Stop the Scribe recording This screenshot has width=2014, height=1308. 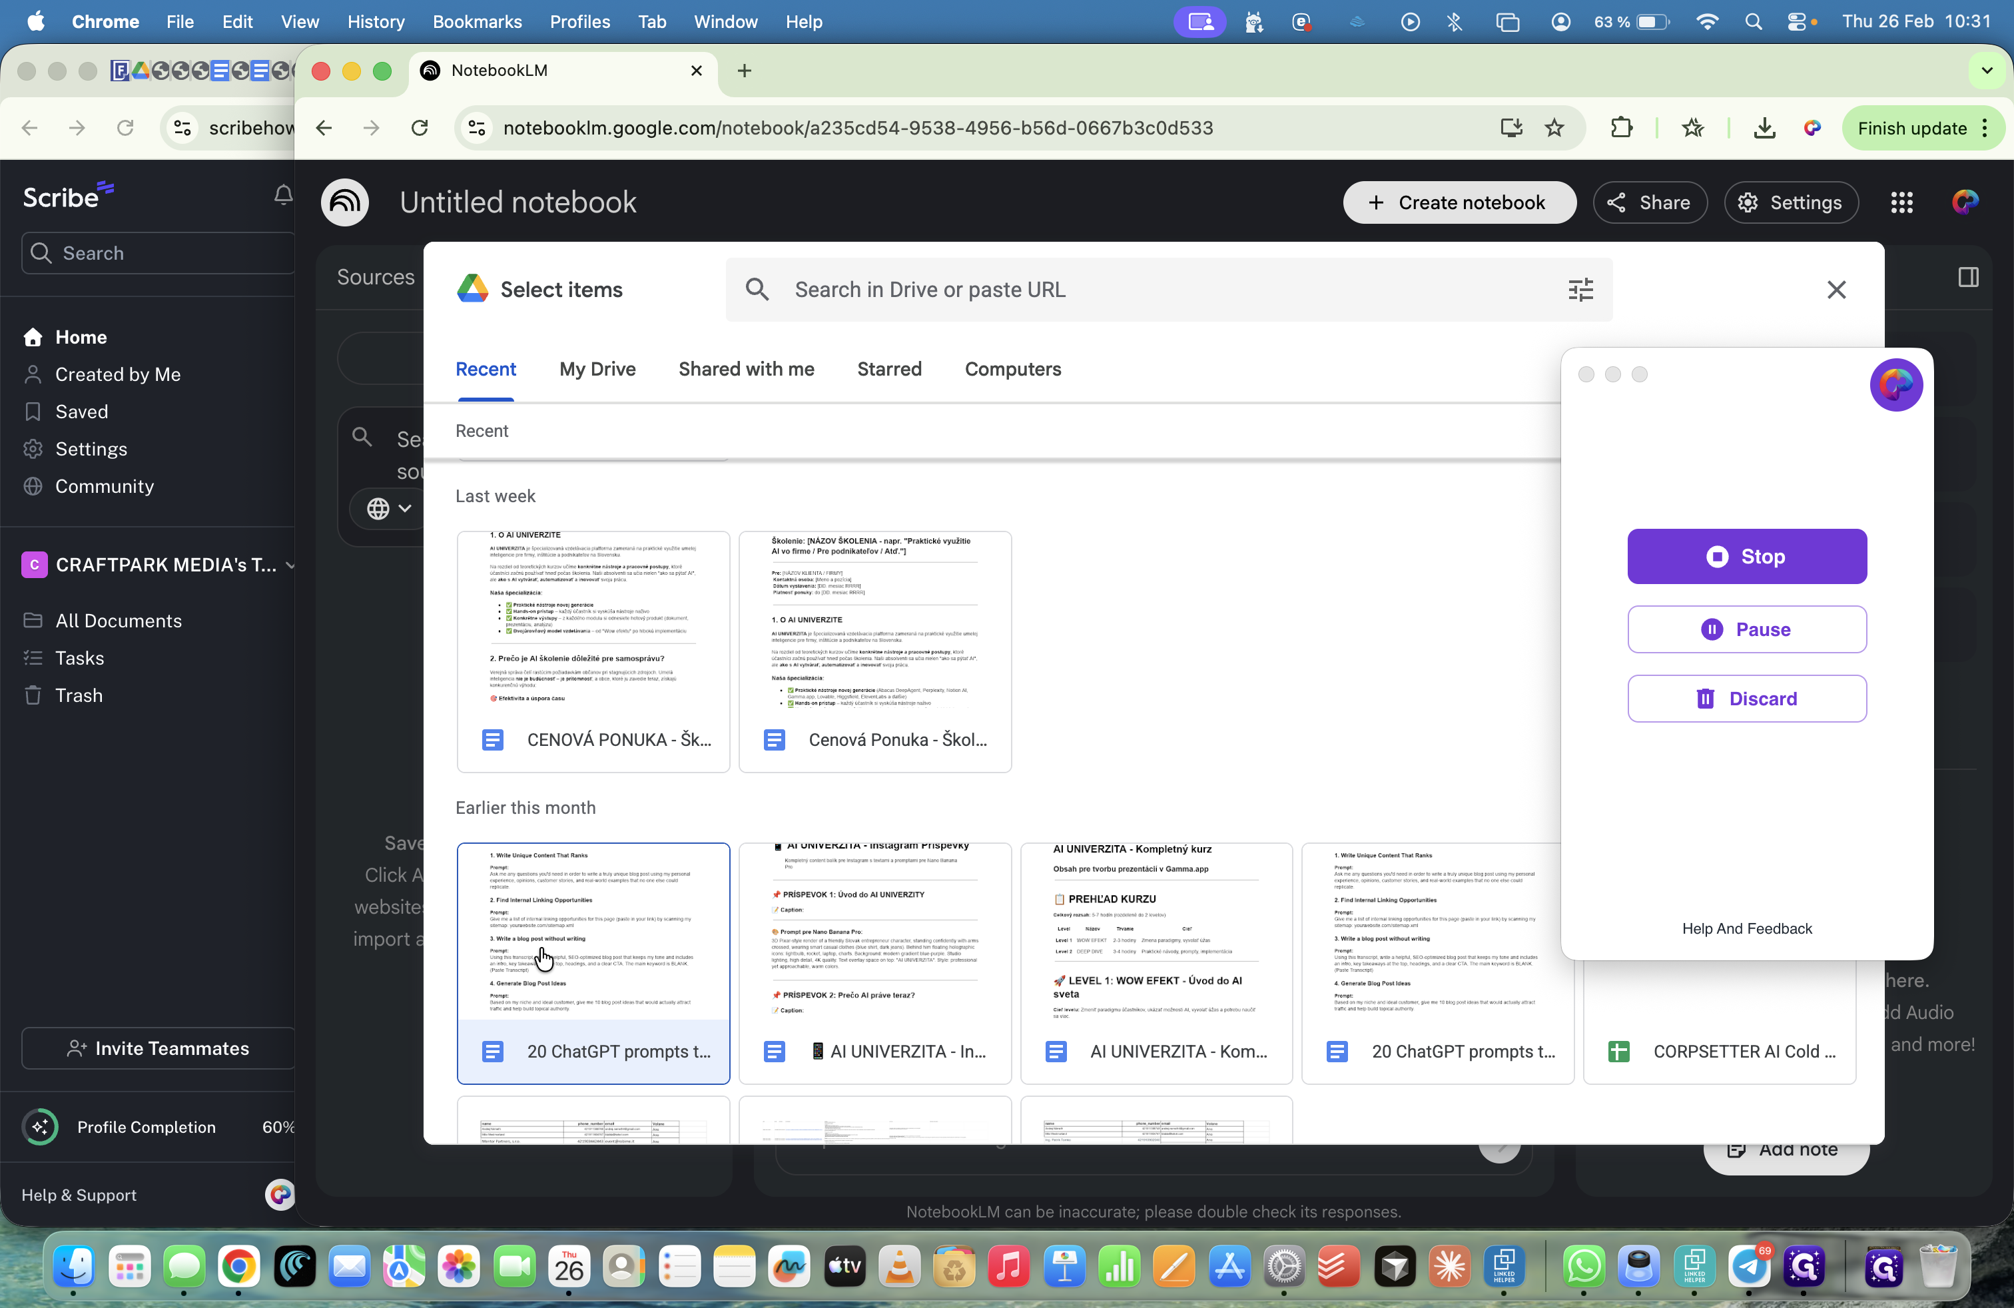(x=1746, y=556)
